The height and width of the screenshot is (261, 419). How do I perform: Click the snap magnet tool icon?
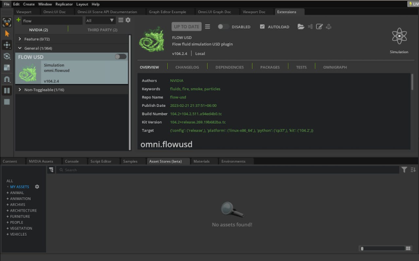click(7, 79)
